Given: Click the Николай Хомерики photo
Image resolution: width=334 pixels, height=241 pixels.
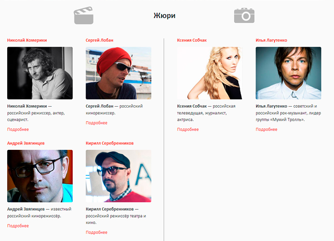Looking at the screenshot, I should (x=40, y=73).
